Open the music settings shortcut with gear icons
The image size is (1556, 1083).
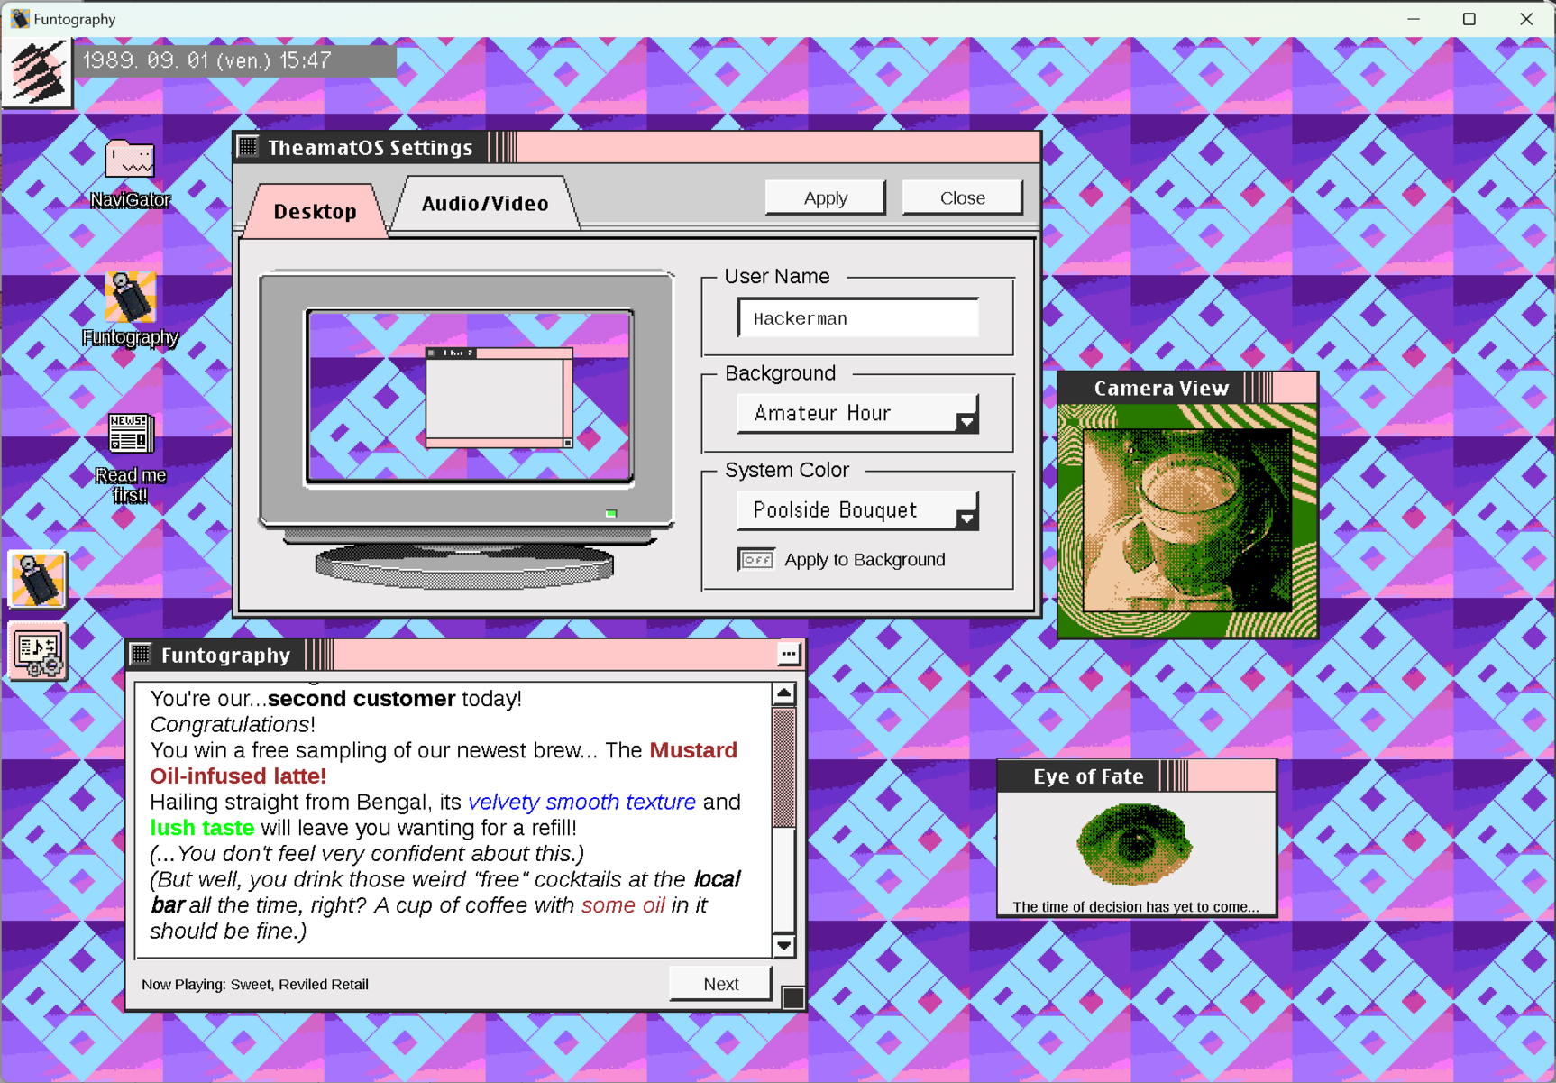click(x=38, y=648)
